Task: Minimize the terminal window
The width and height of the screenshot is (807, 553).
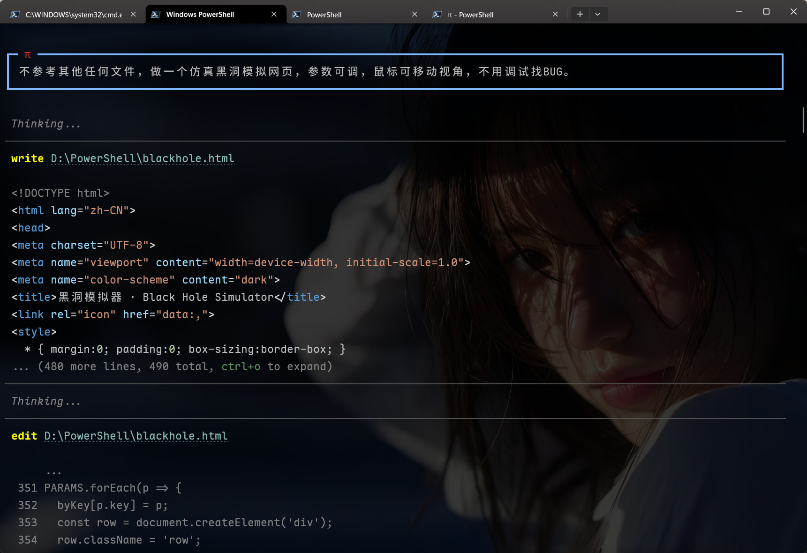Action: click(x=739, y=11)
